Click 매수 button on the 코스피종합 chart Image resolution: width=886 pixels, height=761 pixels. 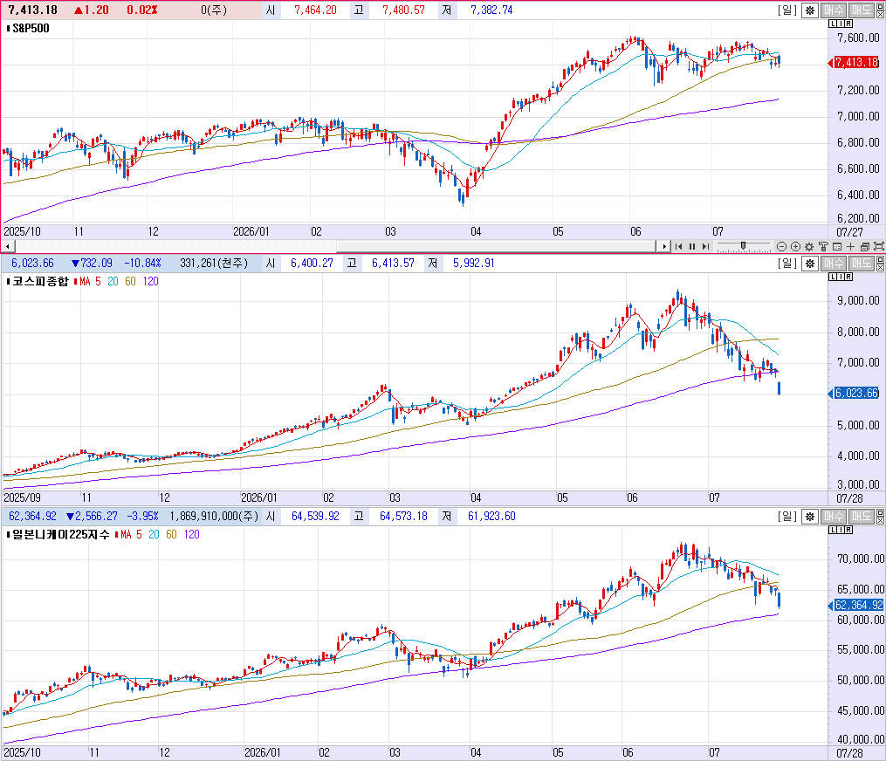833,264
